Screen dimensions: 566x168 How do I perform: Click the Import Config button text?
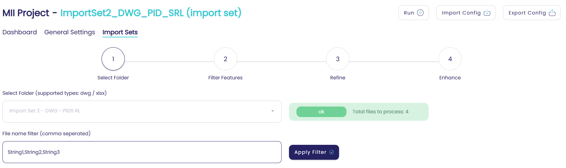[x=461, y=13]
